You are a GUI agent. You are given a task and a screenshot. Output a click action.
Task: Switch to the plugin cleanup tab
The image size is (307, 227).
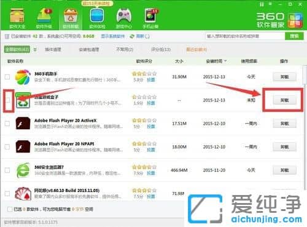tap(53, 49)
